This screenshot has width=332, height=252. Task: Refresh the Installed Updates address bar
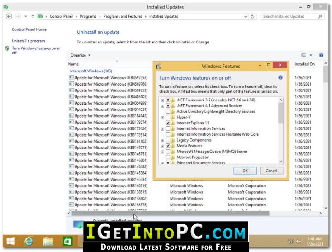(x=252, y=17)
